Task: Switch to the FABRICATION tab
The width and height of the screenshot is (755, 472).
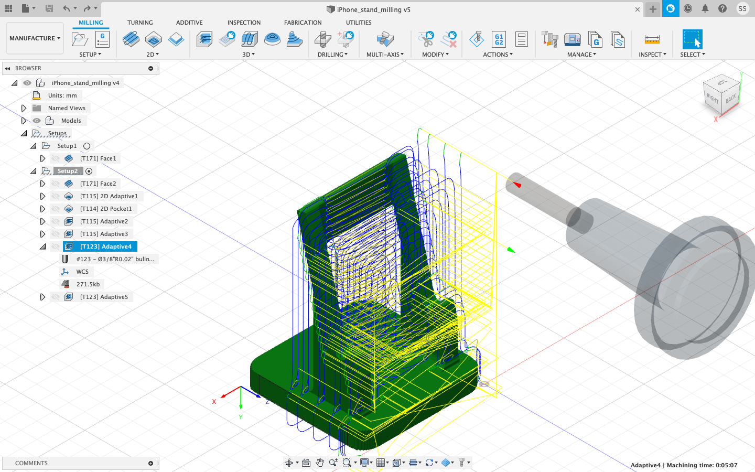Action: click(x=303, y=23)
